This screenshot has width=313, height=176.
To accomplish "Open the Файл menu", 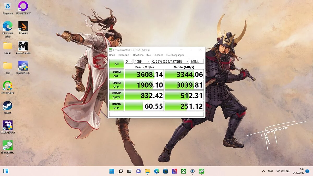I will (x=112, y=55).
